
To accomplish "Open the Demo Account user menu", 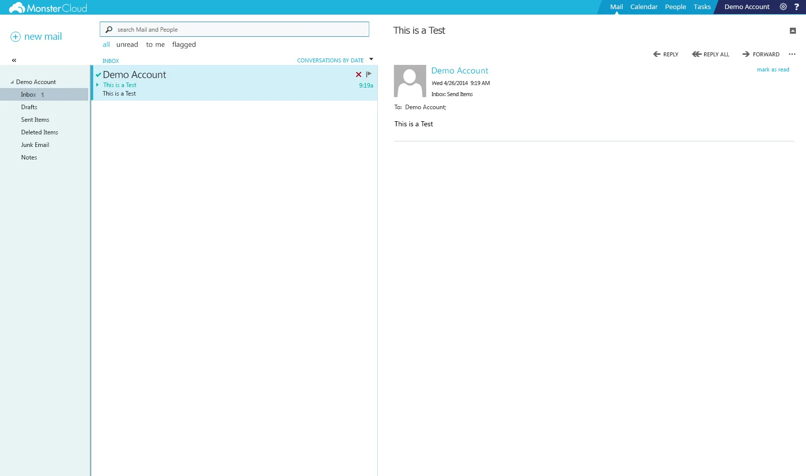I will point(747,7).
